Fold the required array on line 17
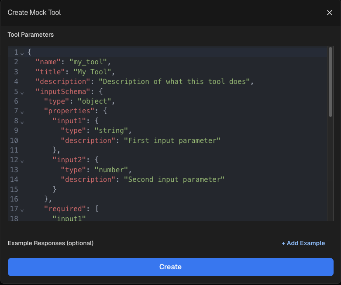Image resolution: width=341 pixels, height=285 pixels. (x=22, y=209)
